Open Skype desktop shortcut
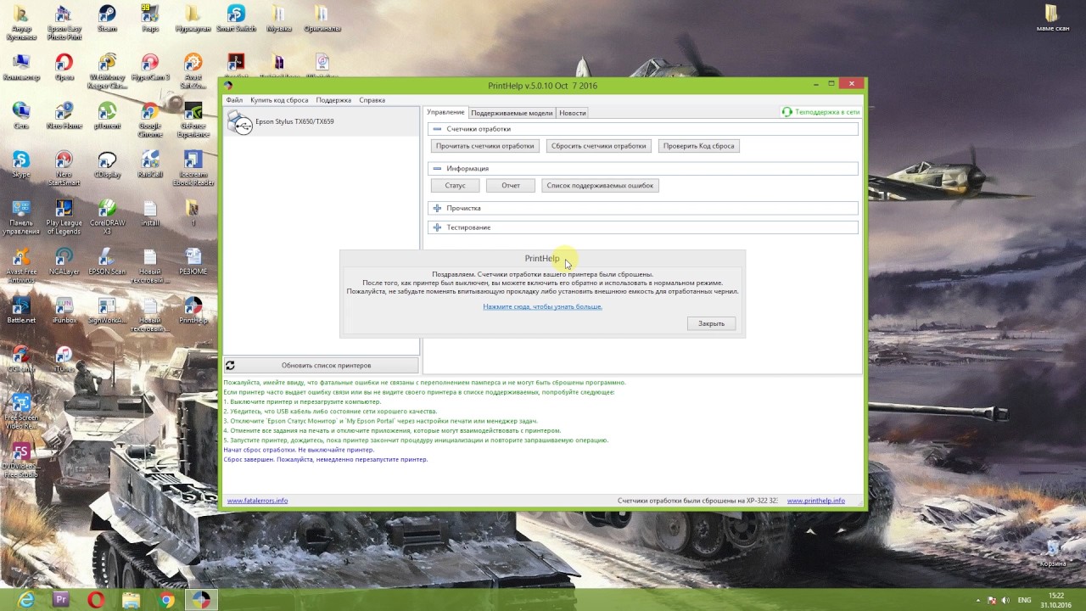 (x=21, y=164)
